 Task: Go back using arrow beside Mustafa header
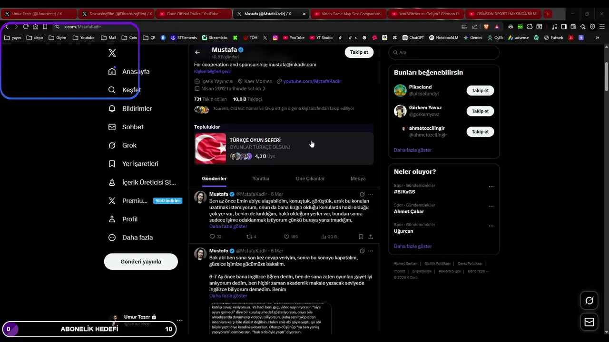pos(197,52)
